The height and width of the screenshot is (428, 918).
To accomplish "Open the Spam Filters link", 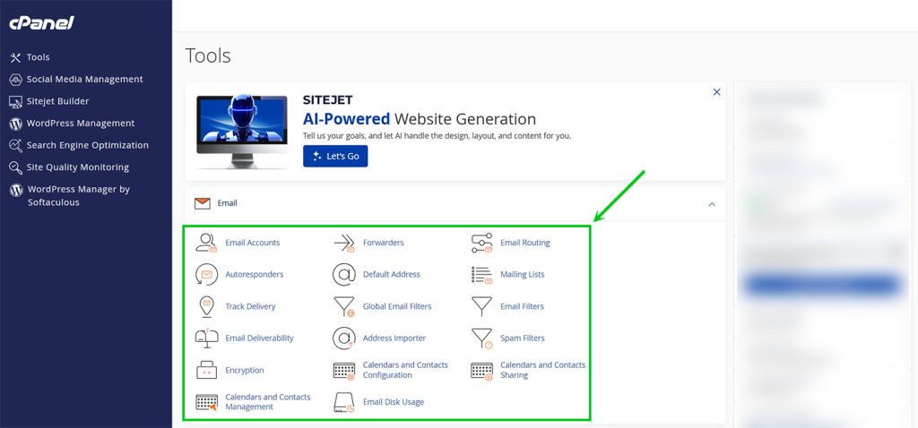I will point(523,338).
